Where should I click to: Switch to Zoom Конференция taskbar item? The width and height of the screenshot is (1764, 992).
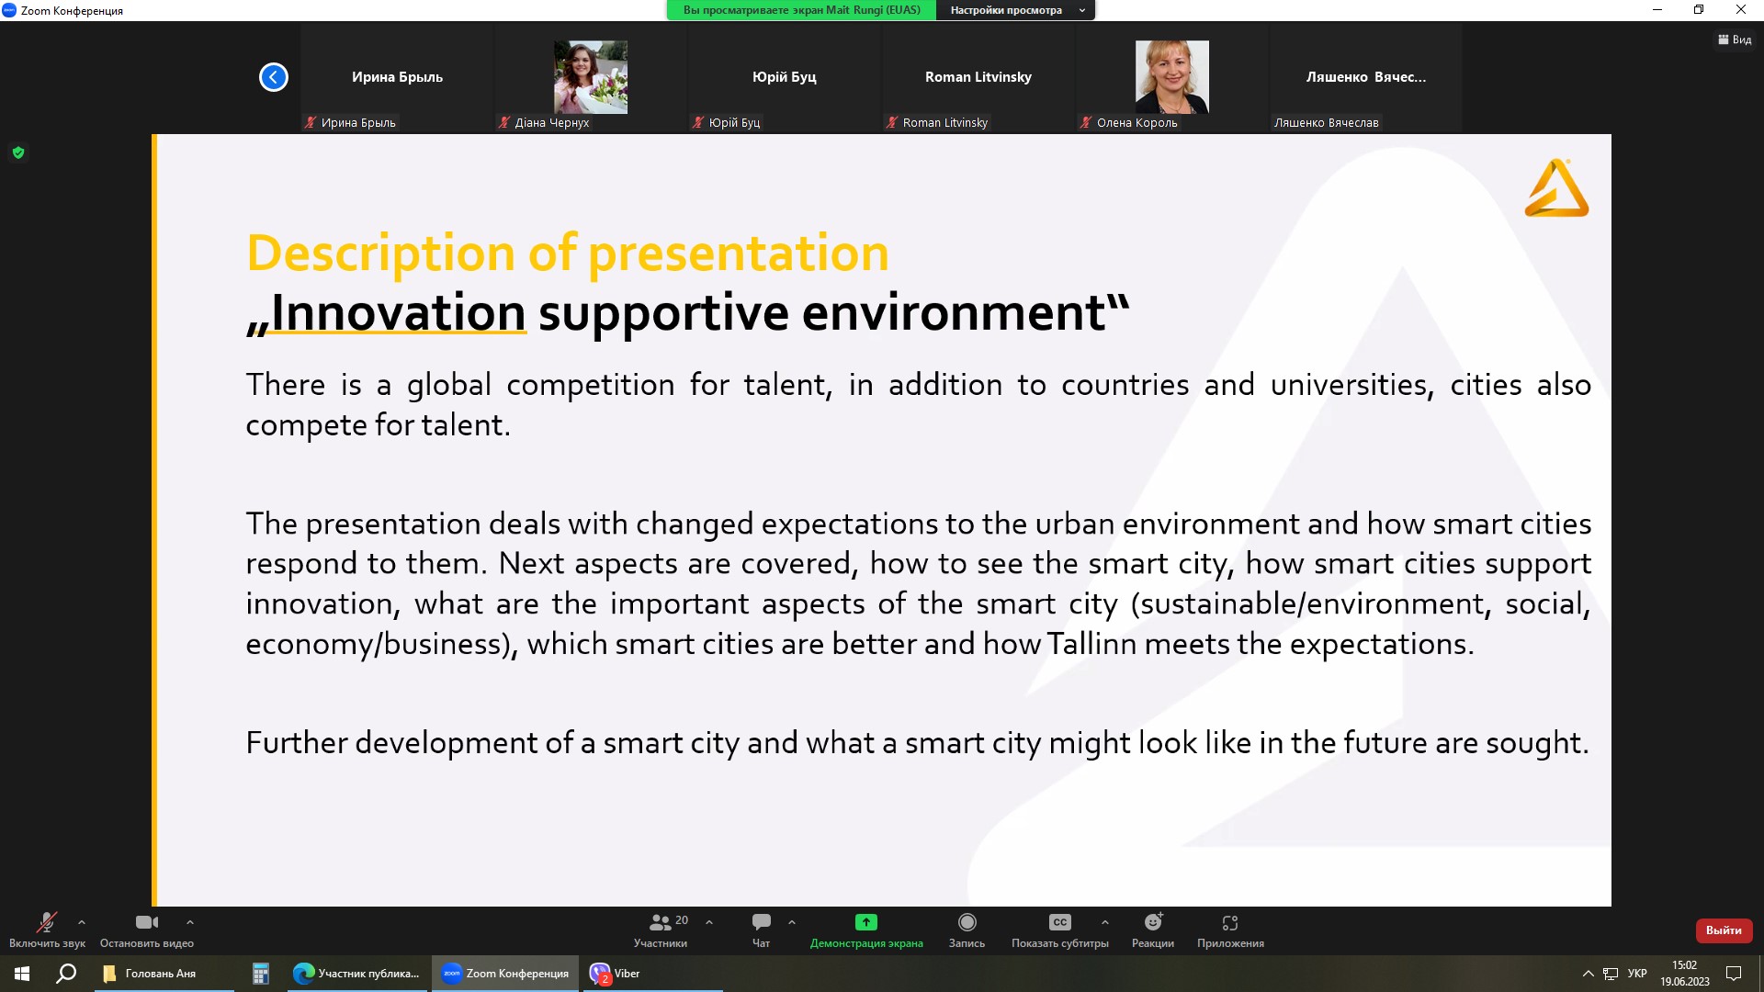[x=505, y=974]
